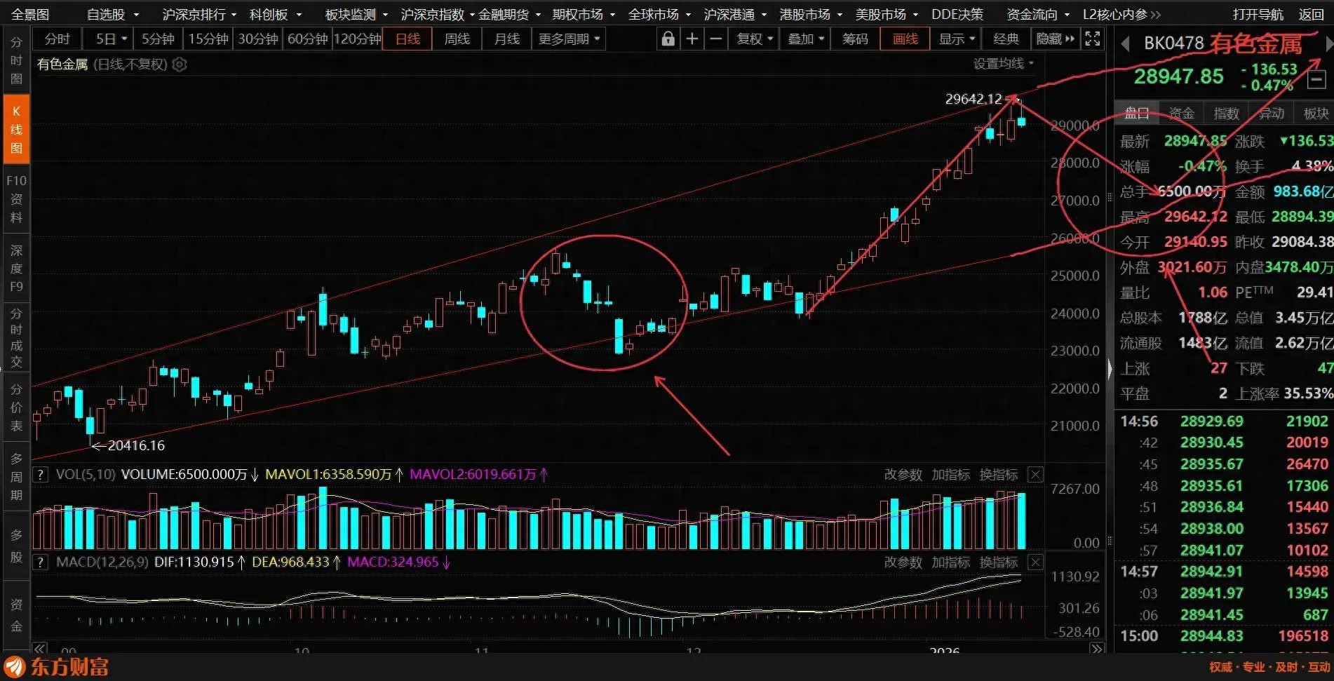Click 换指标 in the MACD panel
The image size is (1334, 681).
tap(998, 562)
